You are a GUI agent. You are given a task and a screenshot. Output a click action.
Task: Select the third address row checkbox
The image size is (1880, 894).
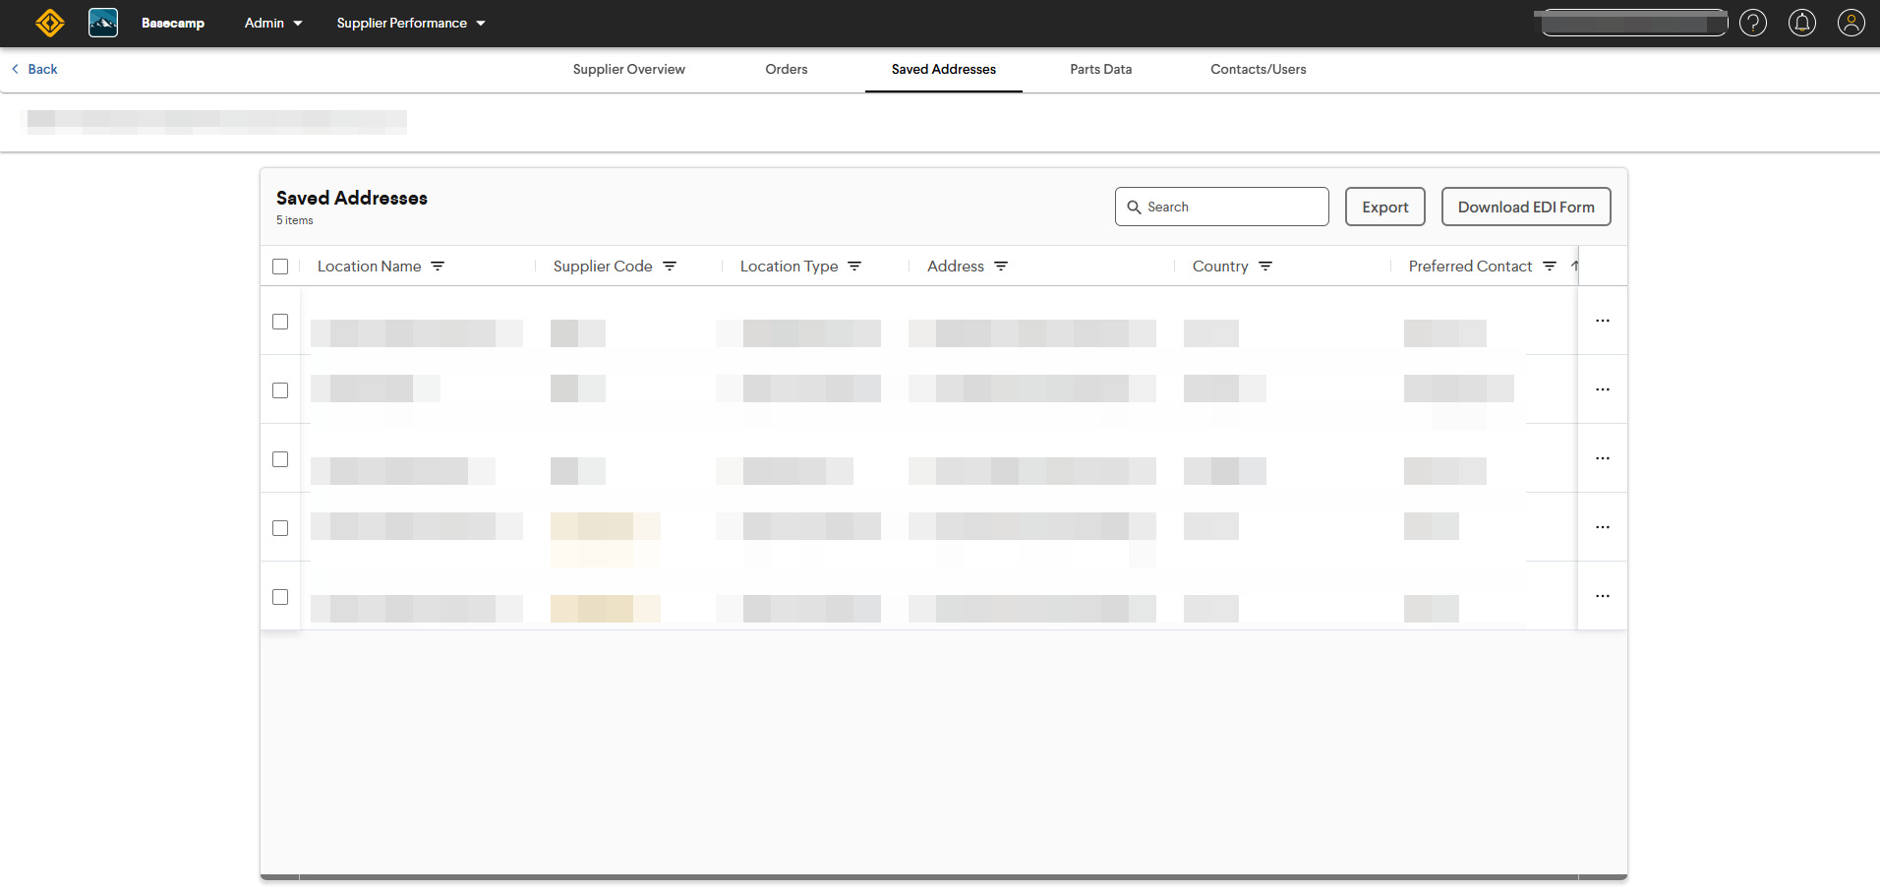click(x=280, y=459)
